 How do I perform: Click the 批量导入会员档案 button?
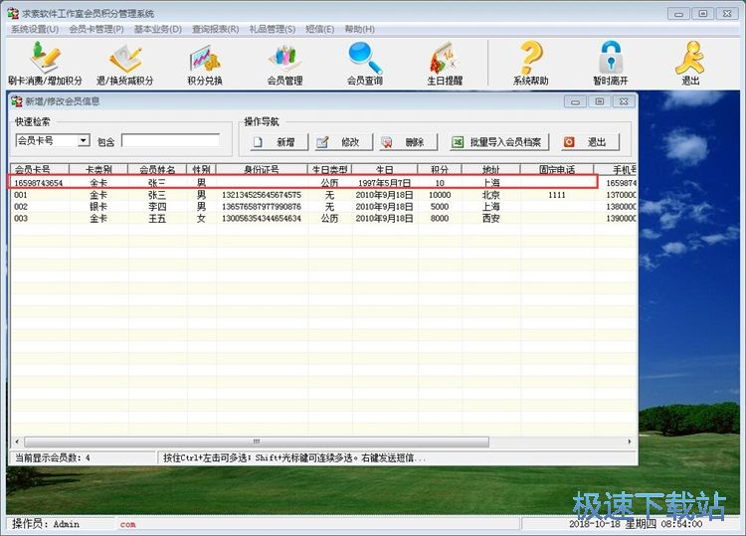[498, 142]
